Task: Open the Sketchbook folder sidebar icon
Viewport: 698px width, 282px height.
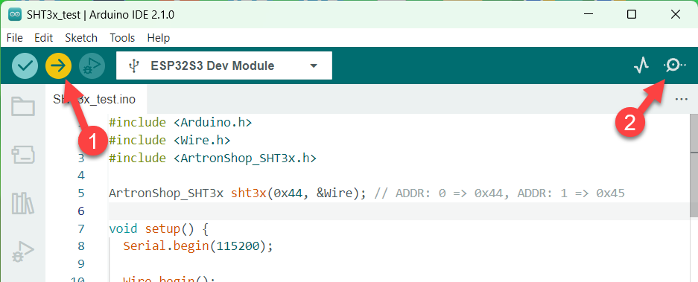Action: [x=22, y=106]
